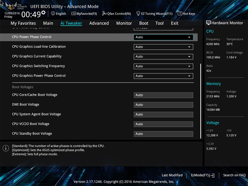Select CPU Standby Boot Voltage field

[163, 134]
